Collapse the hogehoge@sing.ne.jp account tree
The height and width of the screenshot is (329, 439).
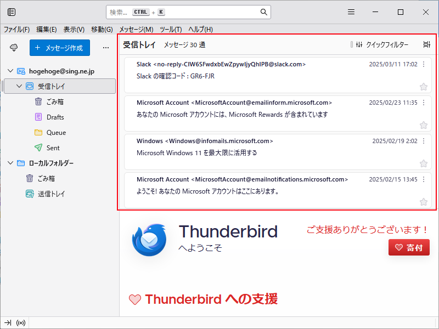point(10,71)
